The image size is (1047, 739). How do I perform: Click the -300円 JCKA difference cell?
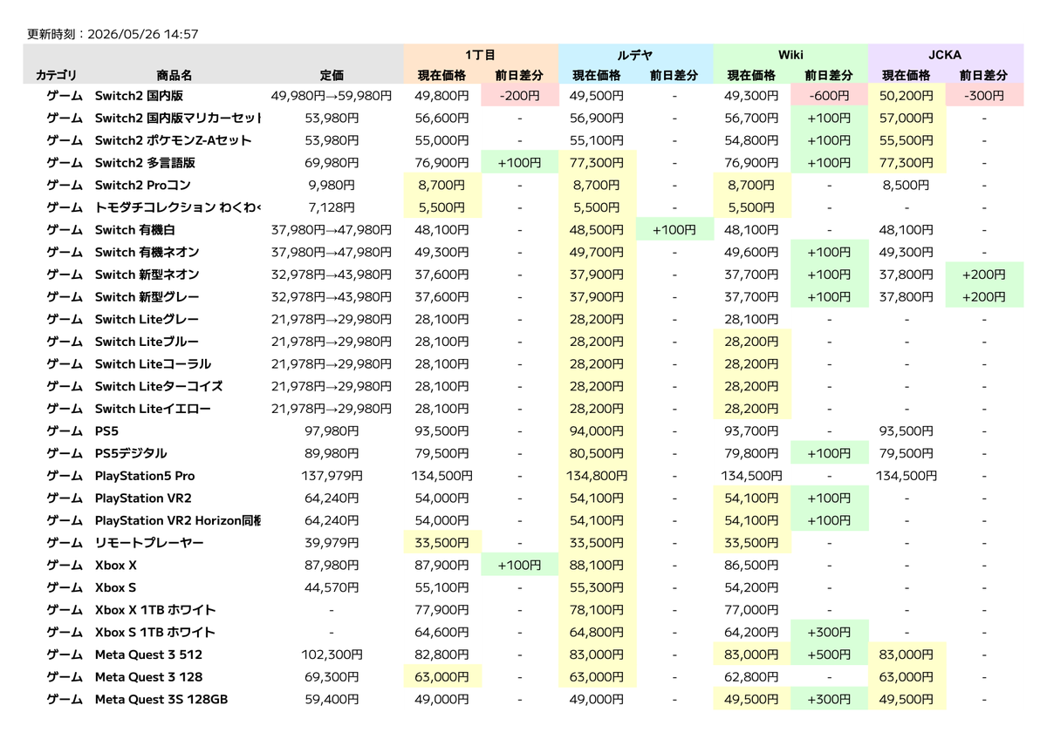[x=984, y=96]
